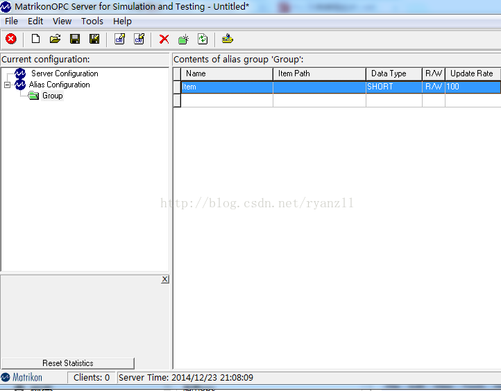Click the MatrikonOPC title bar icon

[x=6, y=6]
